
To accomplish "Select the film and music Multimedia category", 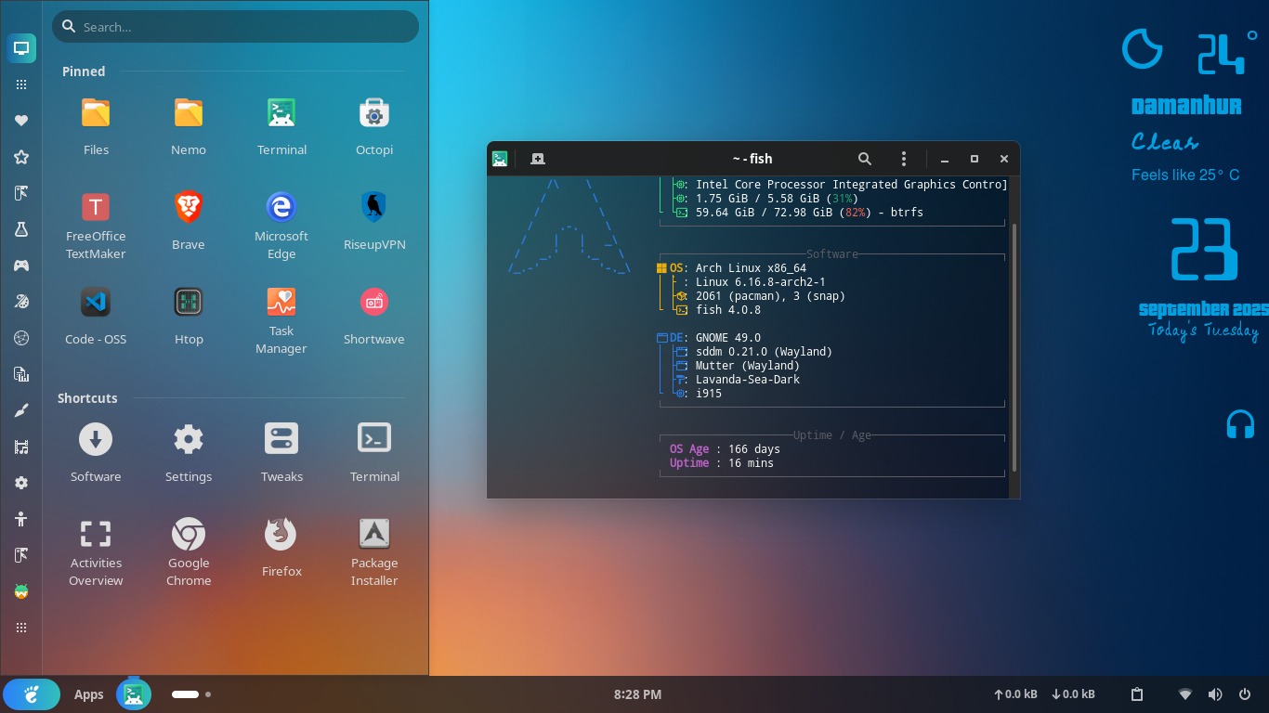I will (x=21, y=447).
